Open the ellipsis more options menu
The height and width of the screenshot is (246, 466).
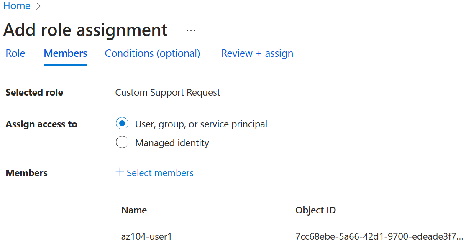tap(191, 31)
